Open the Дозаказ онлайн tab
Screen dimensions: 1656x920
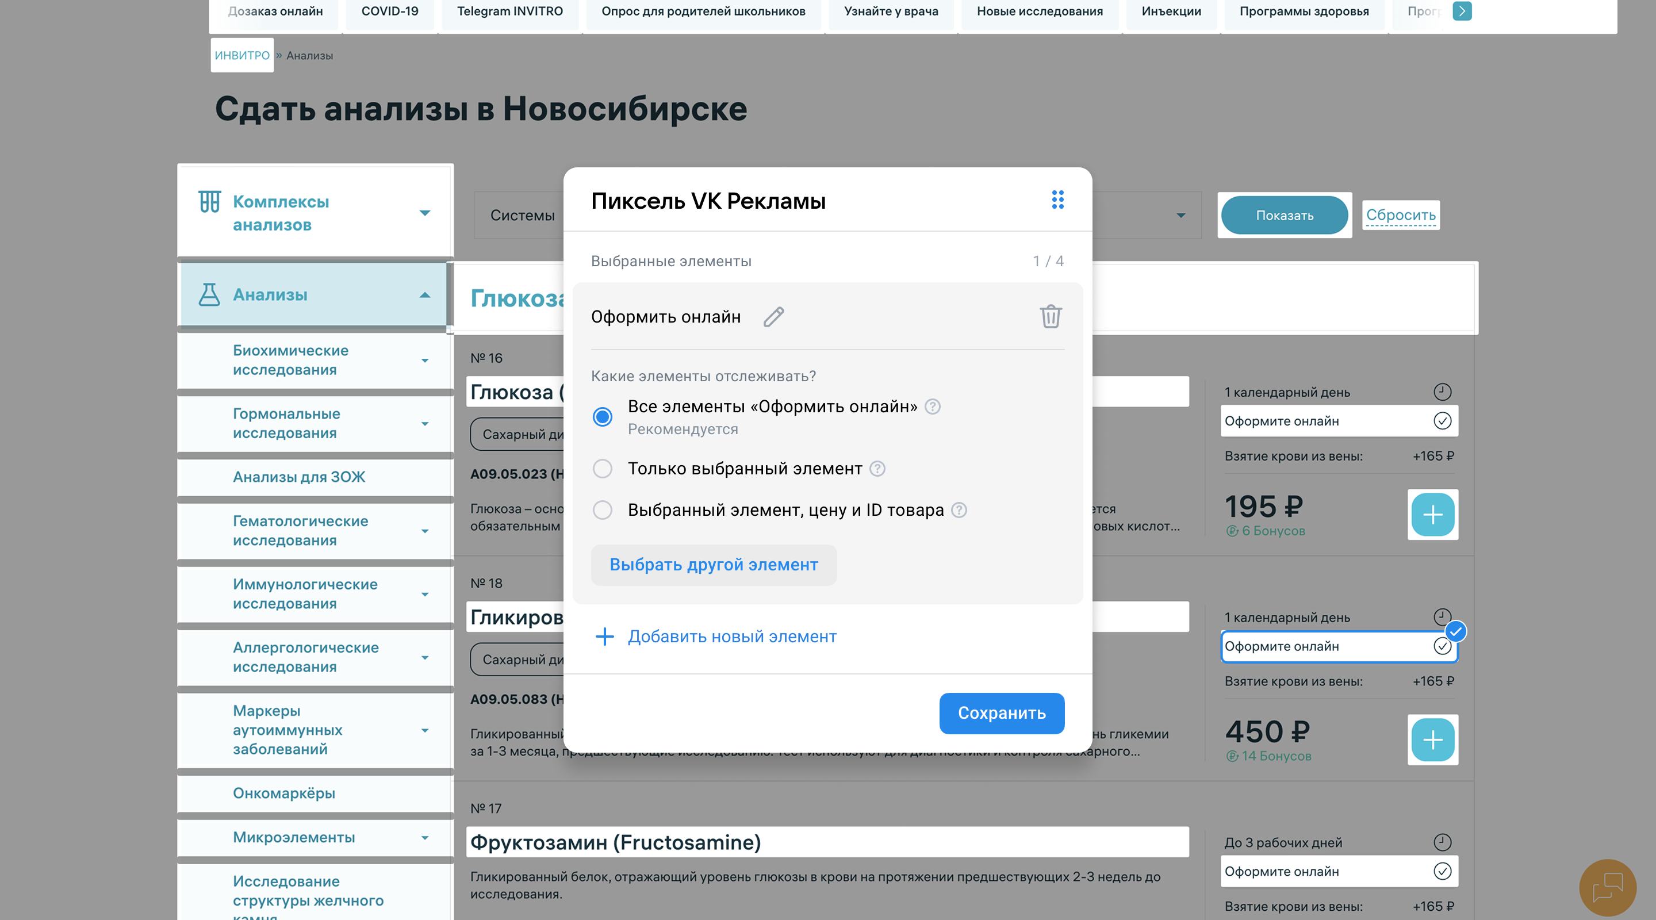275,11
